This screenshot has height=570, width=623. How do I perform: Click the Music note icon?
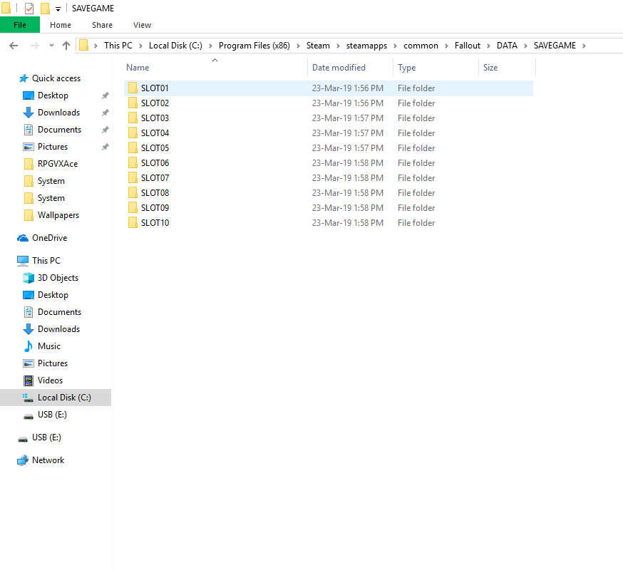pos(29,346)
